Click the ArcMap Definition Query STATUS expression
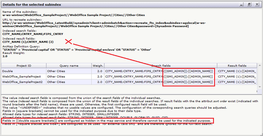 (x=77, y=50)
